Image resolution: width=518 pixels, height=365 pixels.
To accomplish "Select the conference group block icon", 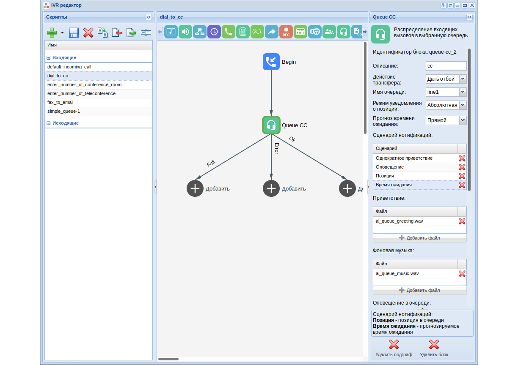I will tap(329, 31).
